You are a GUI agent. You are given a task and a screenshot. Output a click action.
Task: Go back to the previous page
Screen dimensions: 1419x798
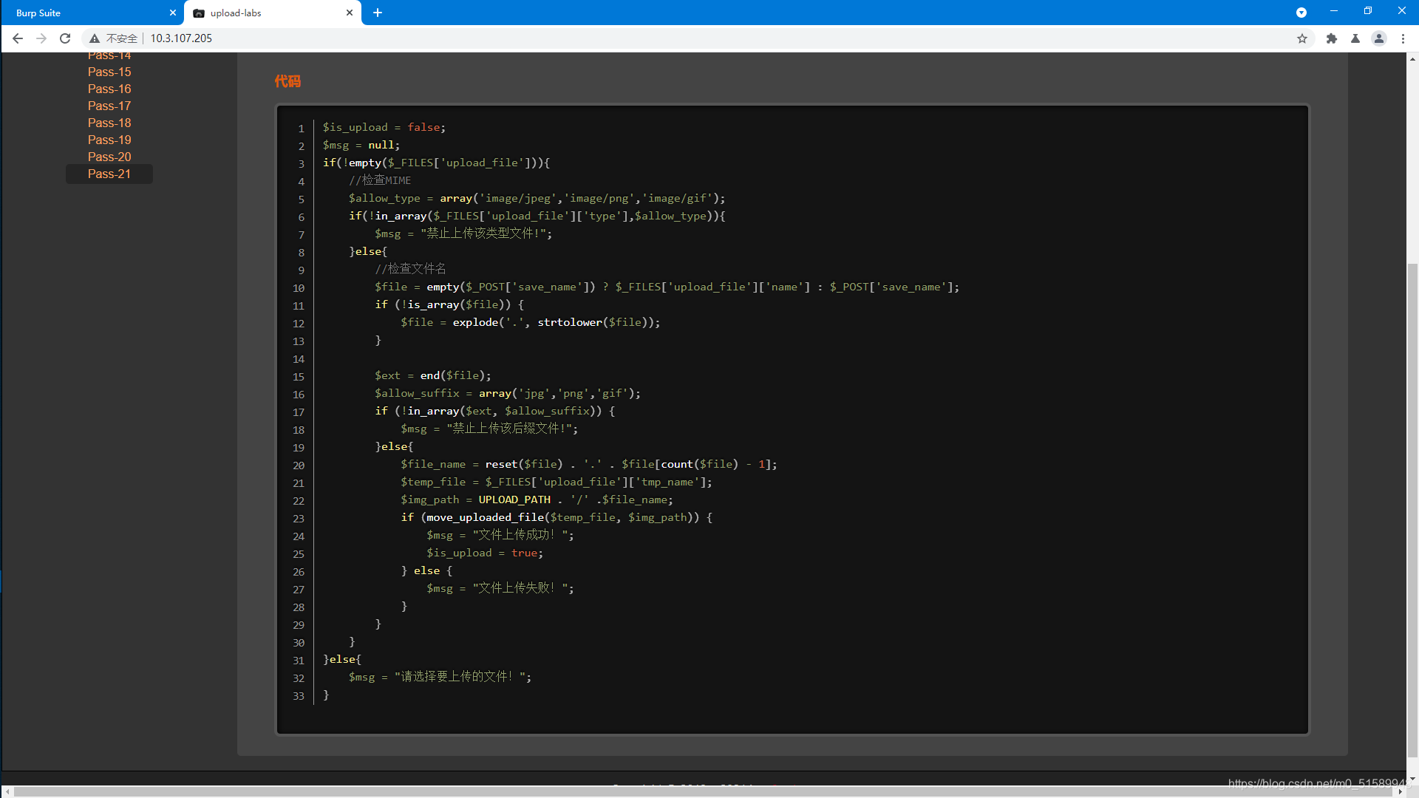18,38
